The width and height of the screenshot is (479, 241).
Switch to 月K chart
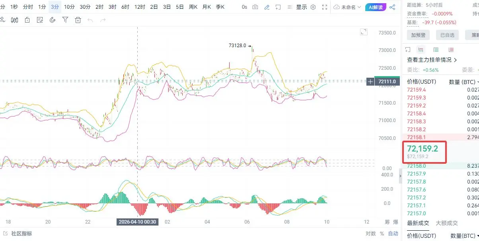click(207, 7)
